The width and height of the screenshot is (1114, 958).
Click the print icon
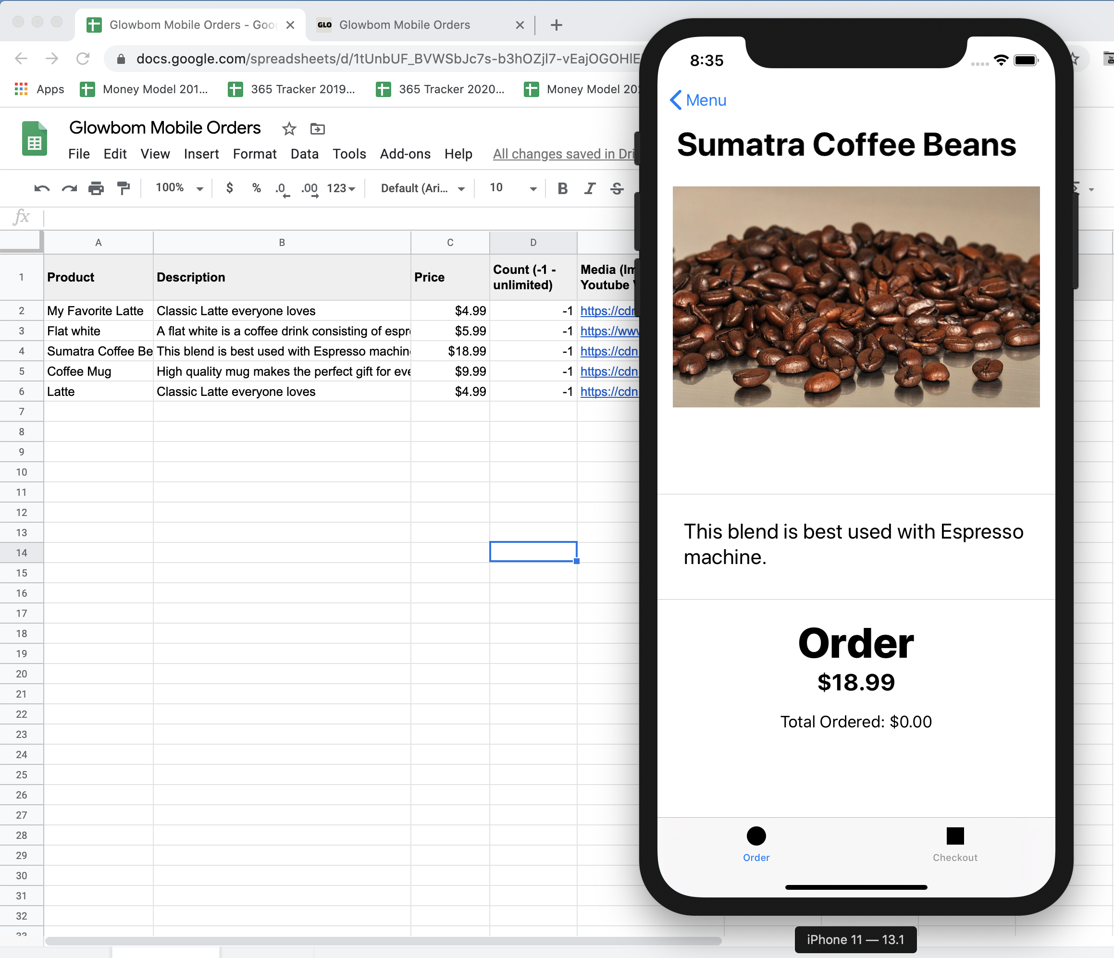point(96,188)
